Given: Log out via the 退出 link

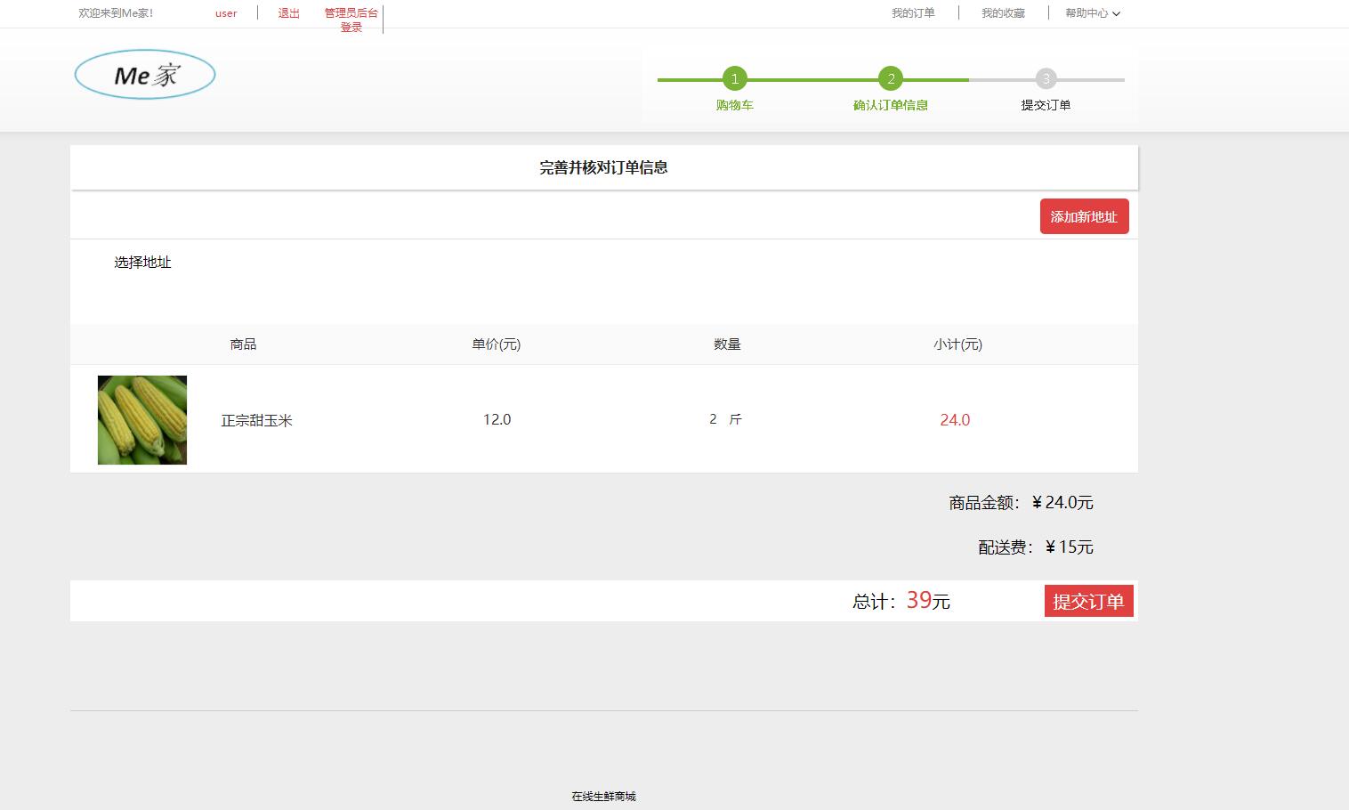Looking at the screenshot, I should [x=289, y=13].
